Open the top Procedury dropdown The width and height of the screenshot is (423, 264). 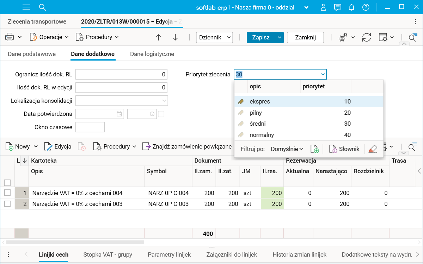tap(97, 37)
